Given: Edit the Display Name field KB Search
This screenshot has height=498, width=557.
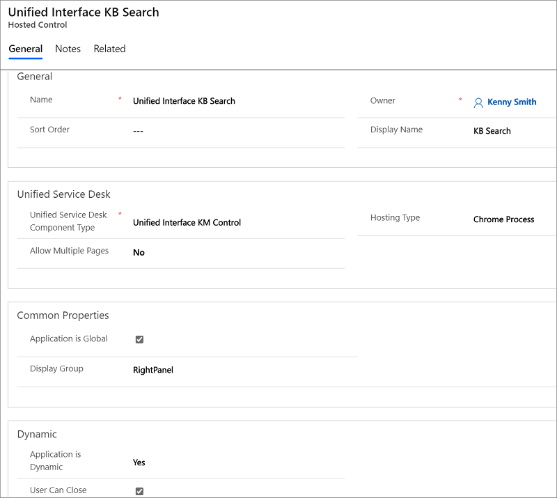Looking at the screenshot, I should 492,131.
